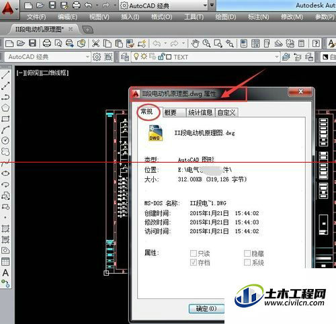Select the Revision Cloud draw tool

(5, 152)
